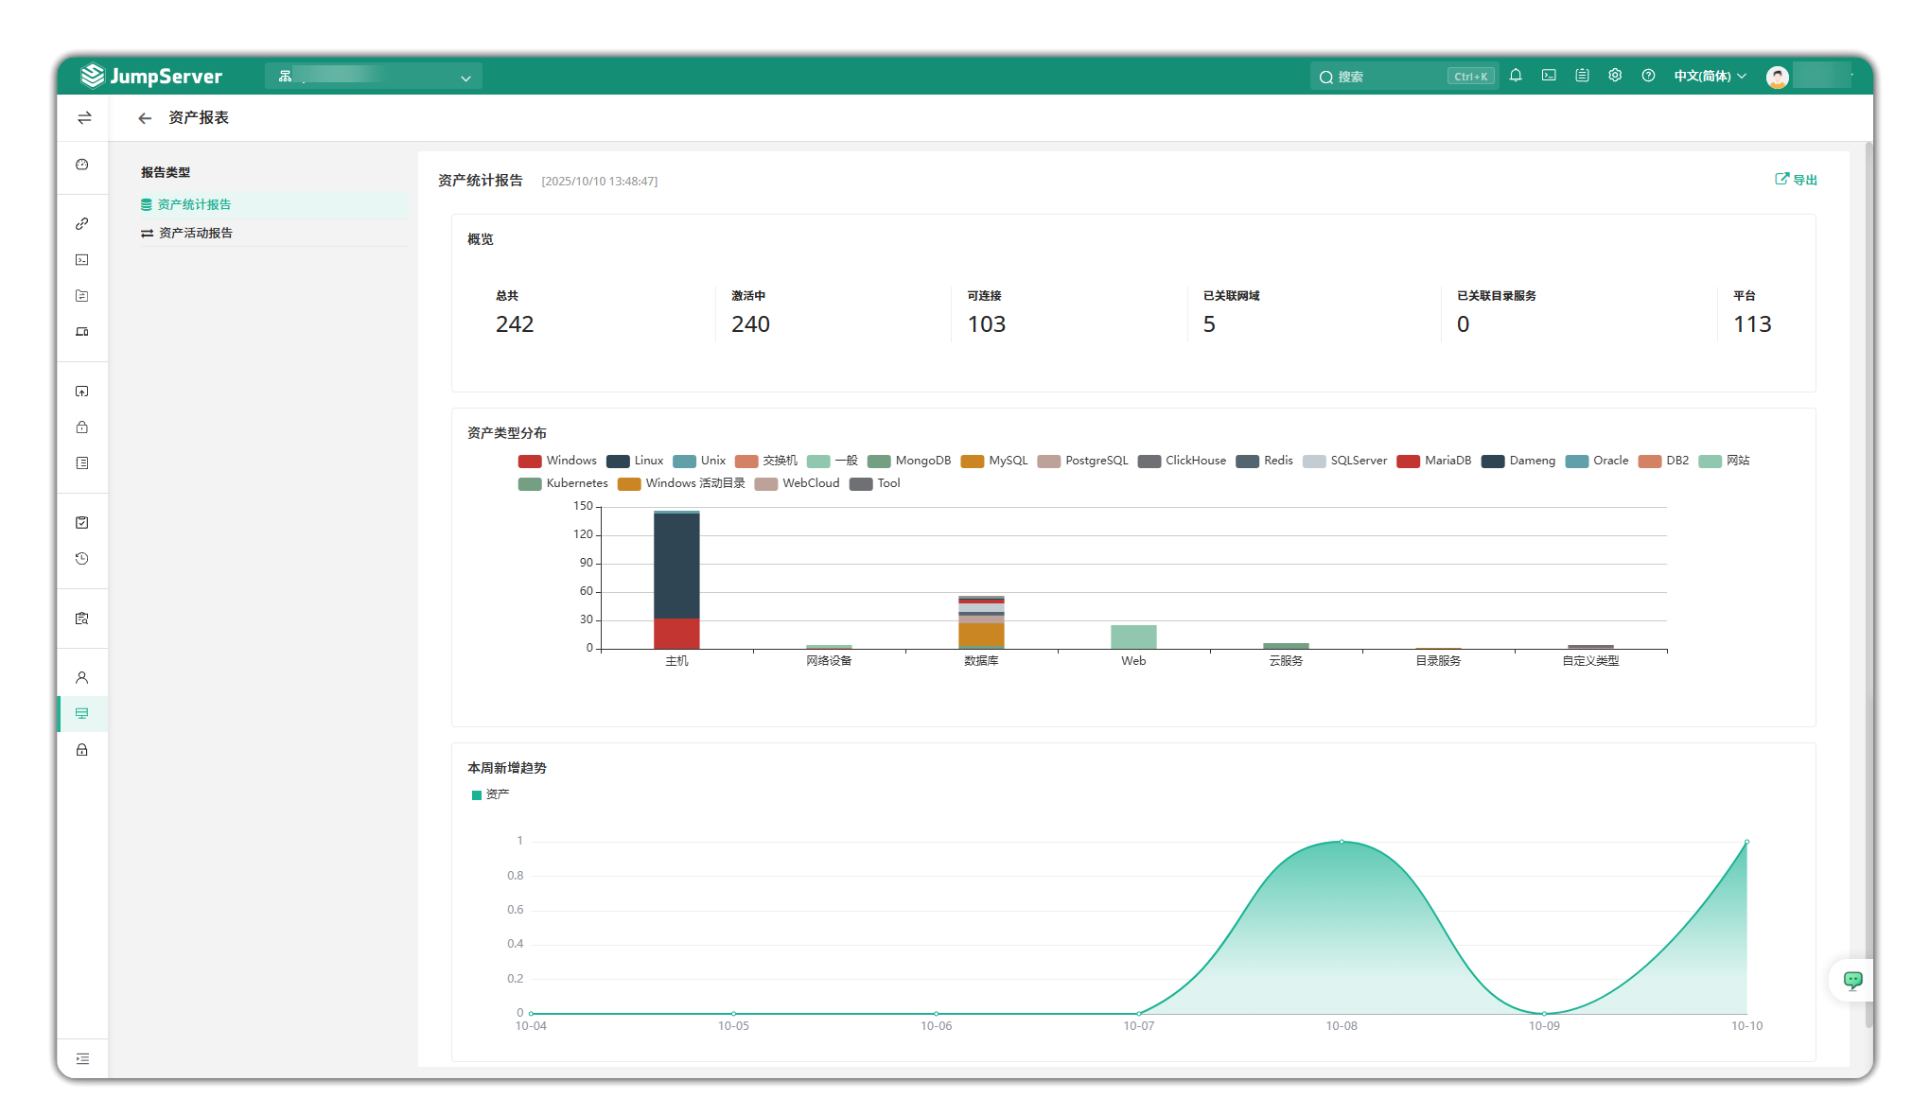Open the help question mark icon
The image size is (1930, 1116).
tap(1648, 76)
